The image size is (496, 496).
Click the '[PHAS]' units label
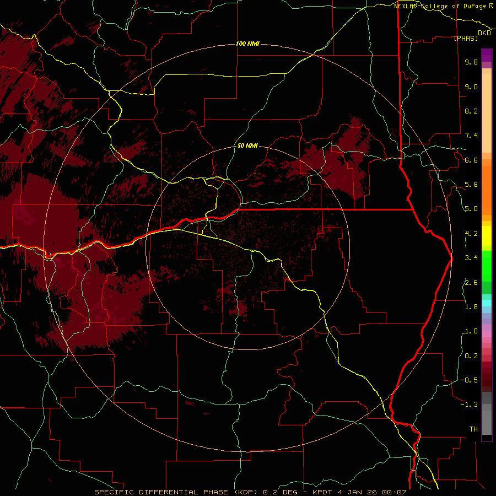tap(466, 38)
